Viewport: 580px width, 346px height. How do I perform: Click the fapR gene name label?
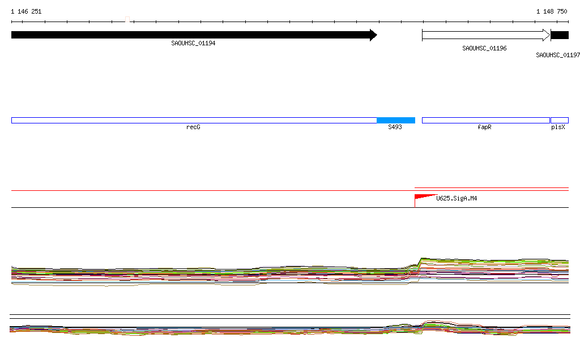coord(484,127)
